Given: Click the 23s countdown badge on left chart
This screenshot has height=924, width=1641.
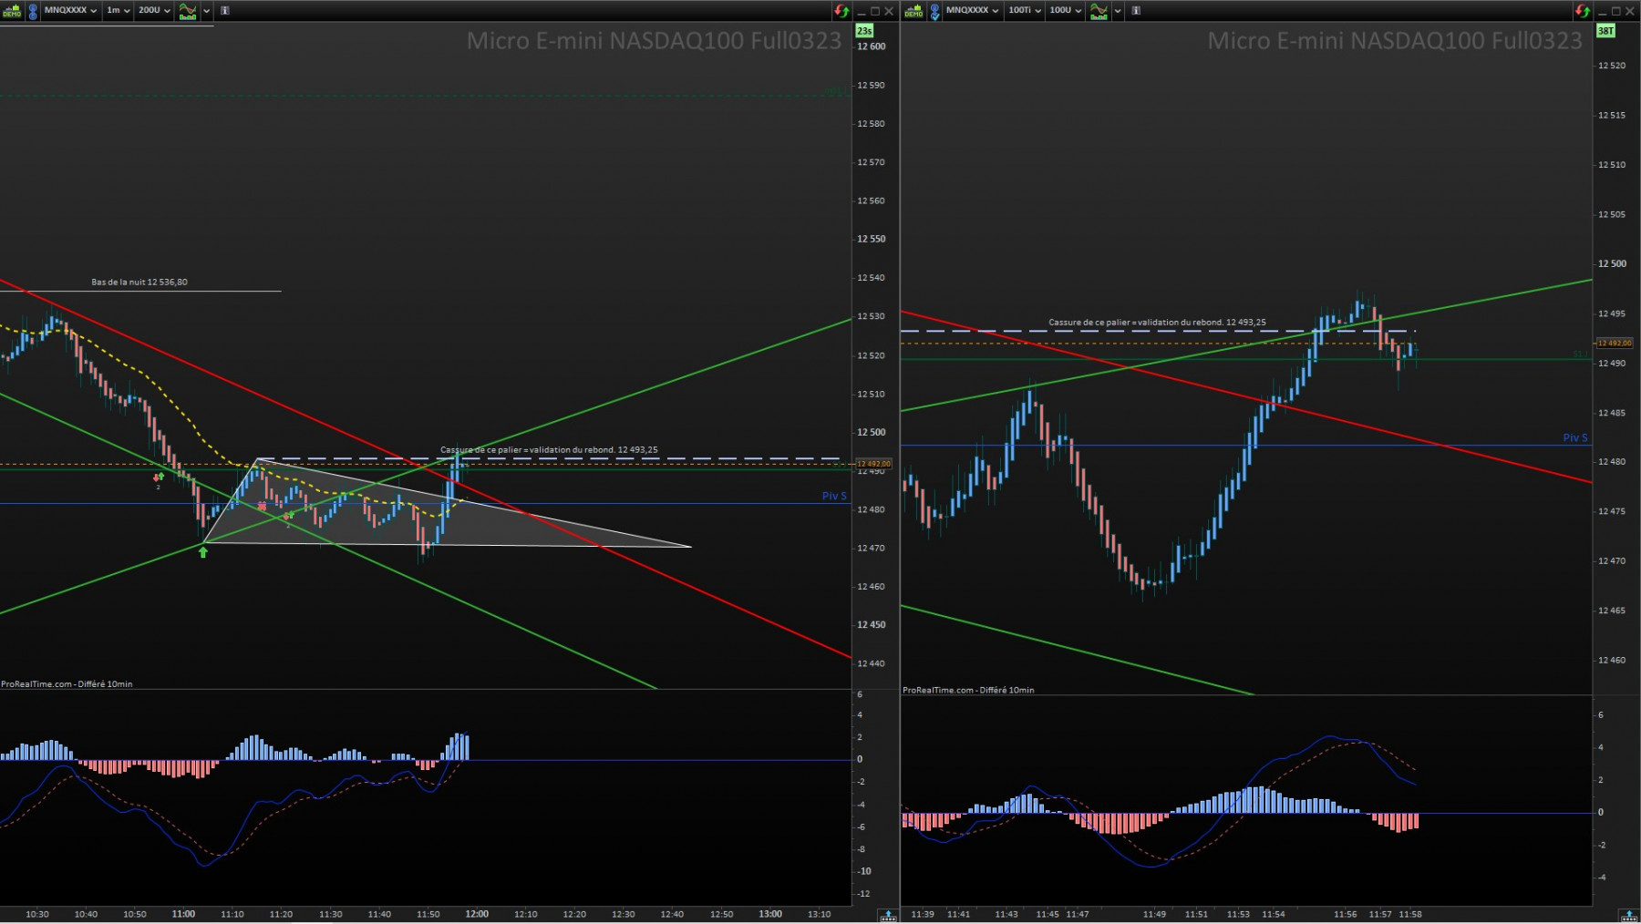Looking at the screenshot, I should 864,31.
